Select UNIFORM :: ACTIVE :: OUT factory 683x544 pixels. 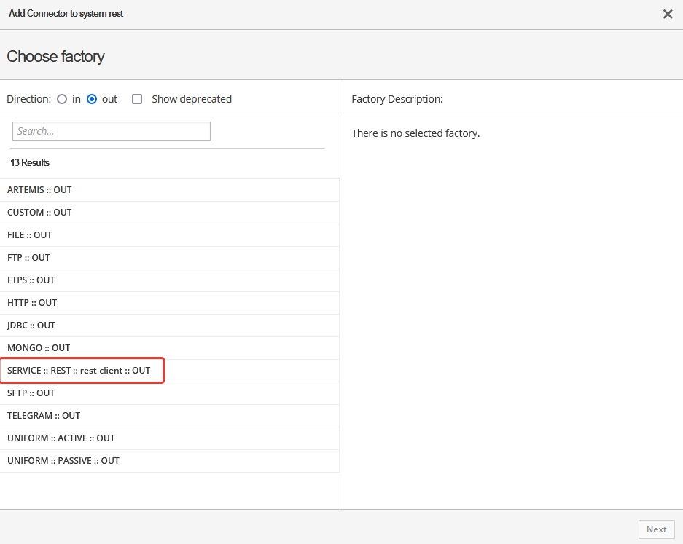tap(61, 438)
